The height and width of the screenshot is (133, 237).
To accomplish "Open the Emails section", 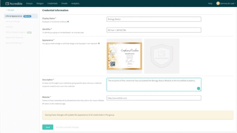I will (x=64, y=3).
